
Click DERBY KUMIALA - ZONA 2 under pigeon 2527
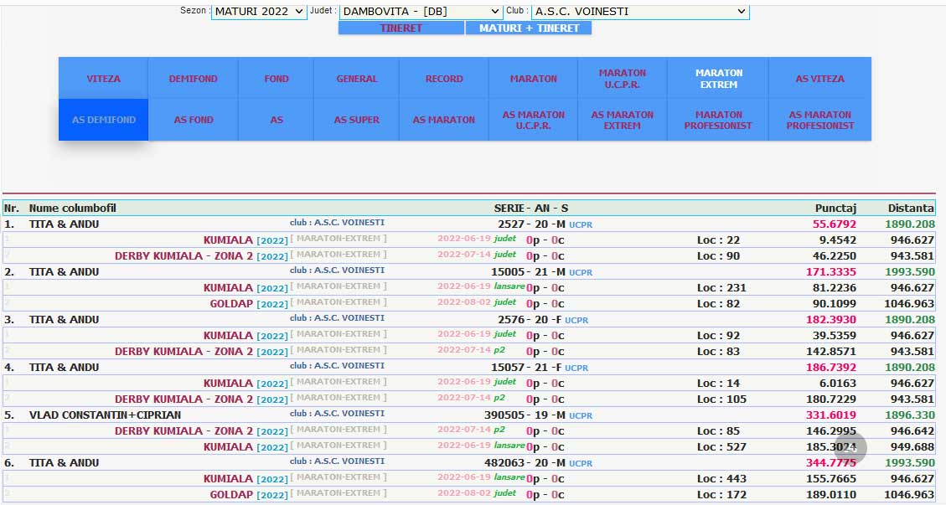(184, 255)
